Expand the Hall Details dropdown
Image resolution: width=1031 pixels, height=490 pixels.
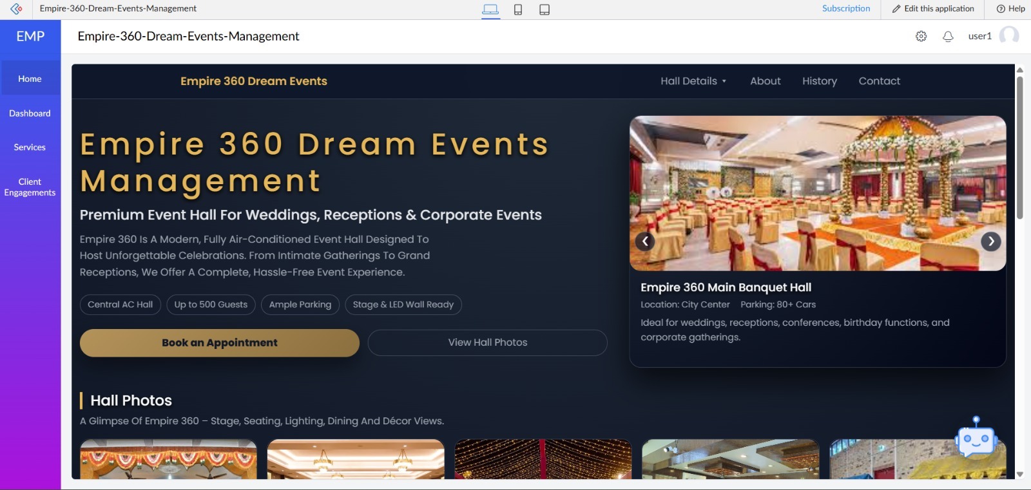(x=693, y=81)
